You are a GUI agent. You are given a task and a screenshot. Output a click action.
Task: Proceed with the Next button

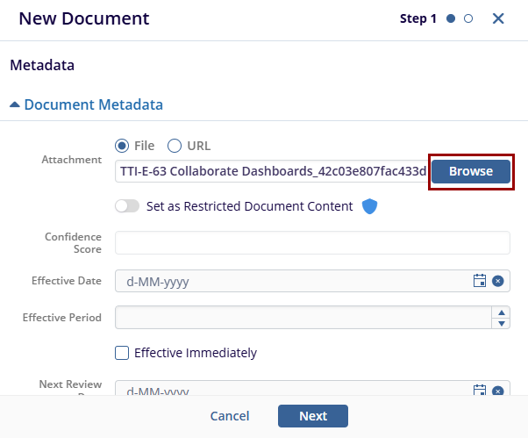313,416
